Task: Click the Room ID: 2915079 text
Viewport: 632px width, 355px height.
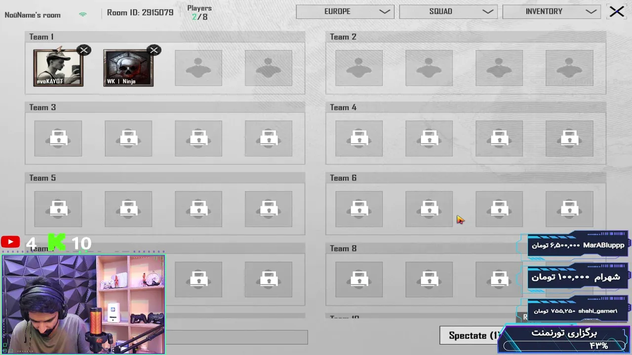Action: 140,12
